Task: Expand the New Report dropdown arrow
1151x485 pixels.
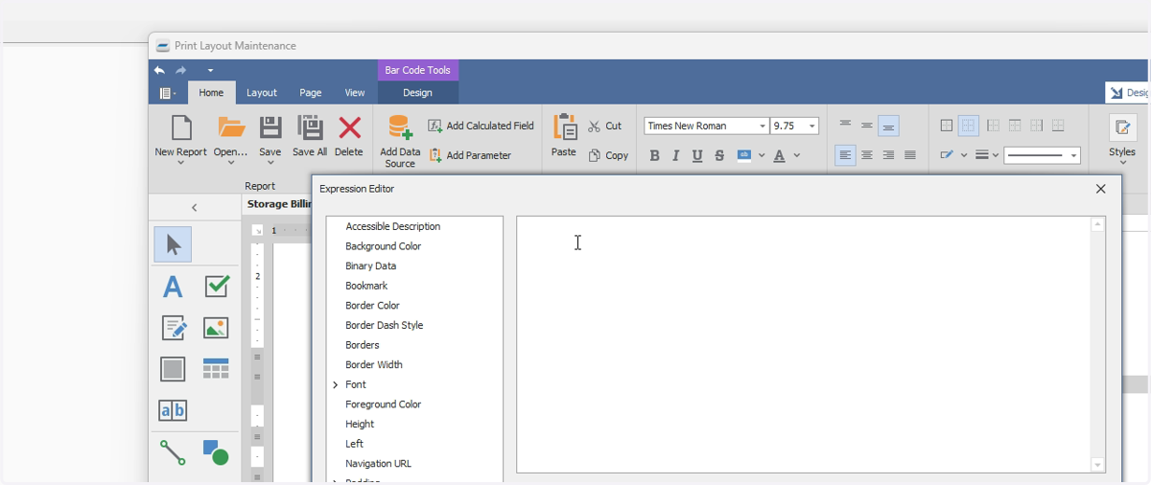Action: point(180,163)
